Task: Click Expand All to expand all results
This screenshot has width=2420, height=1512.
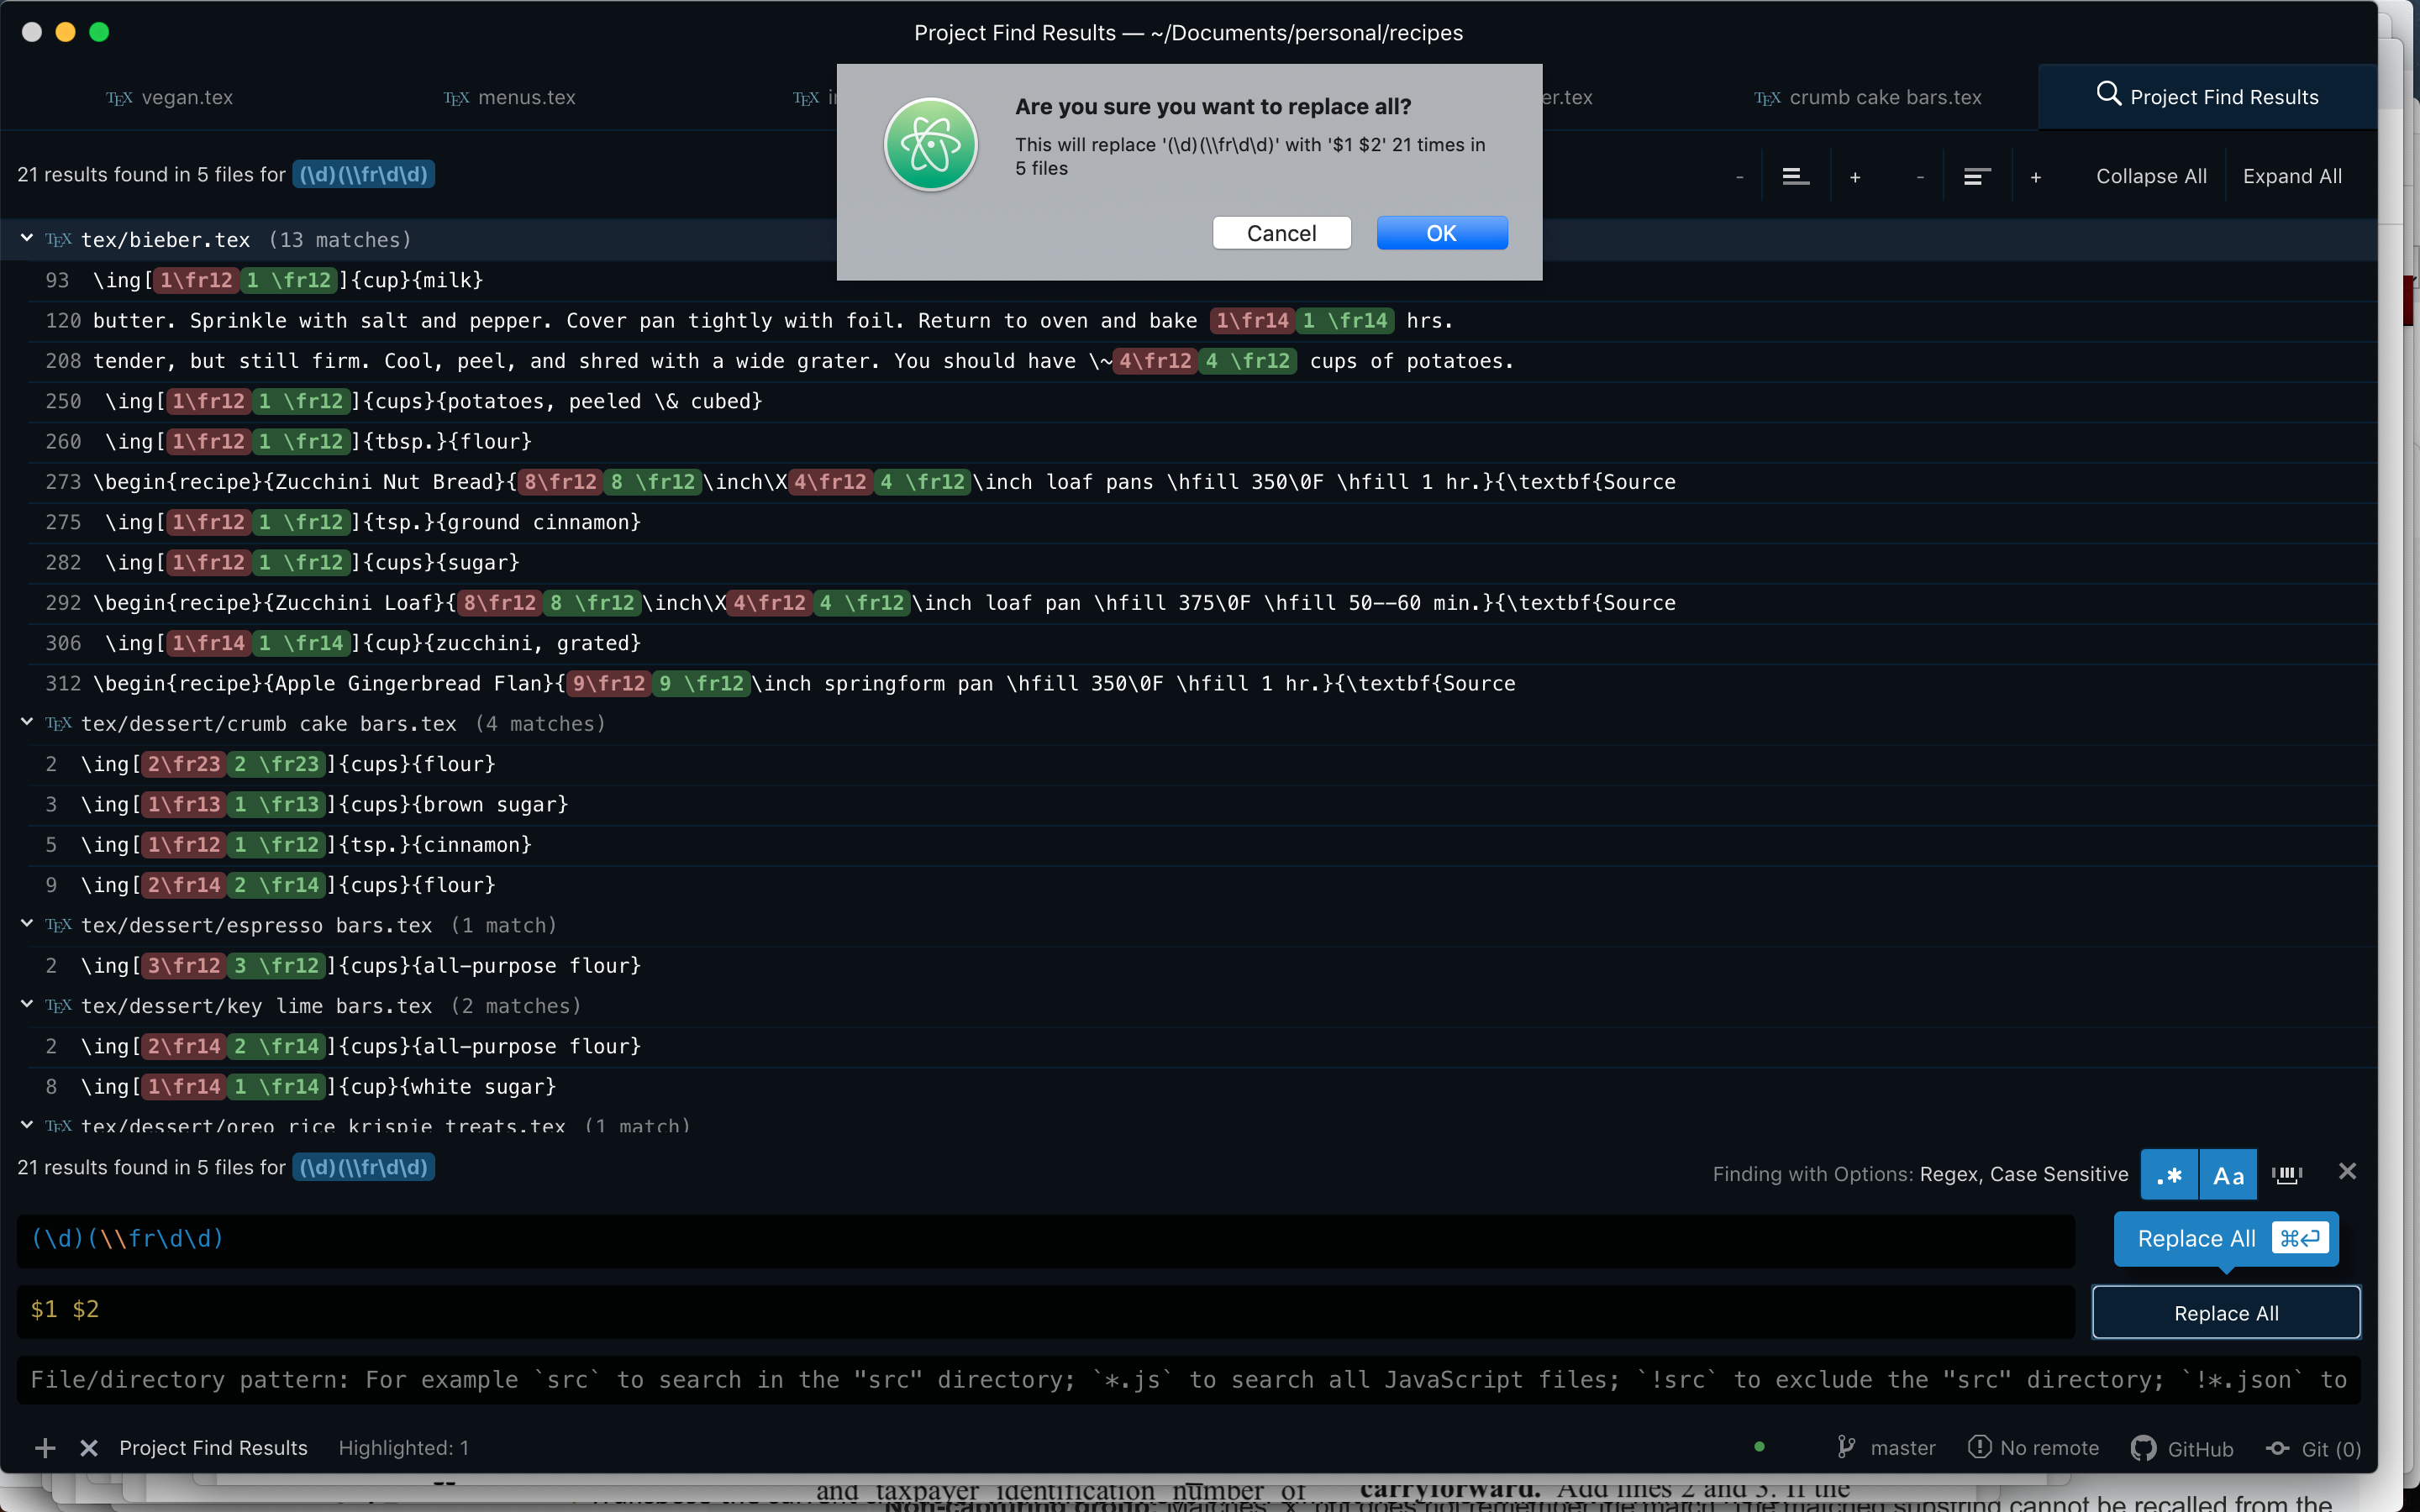Action: pyautogui.click(x=2292, y=176)
